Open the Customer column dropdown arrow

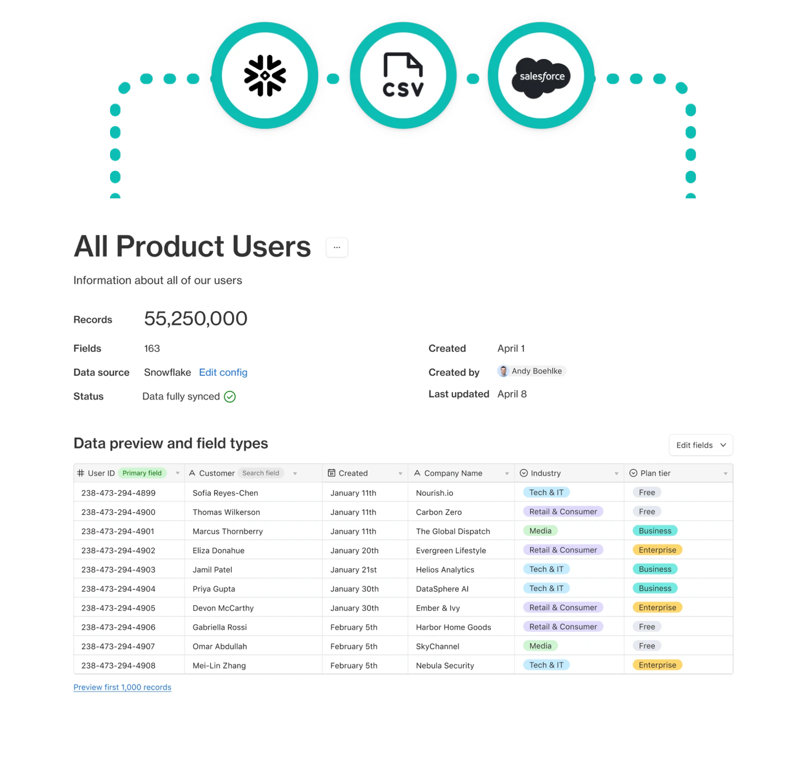[295, 474]
